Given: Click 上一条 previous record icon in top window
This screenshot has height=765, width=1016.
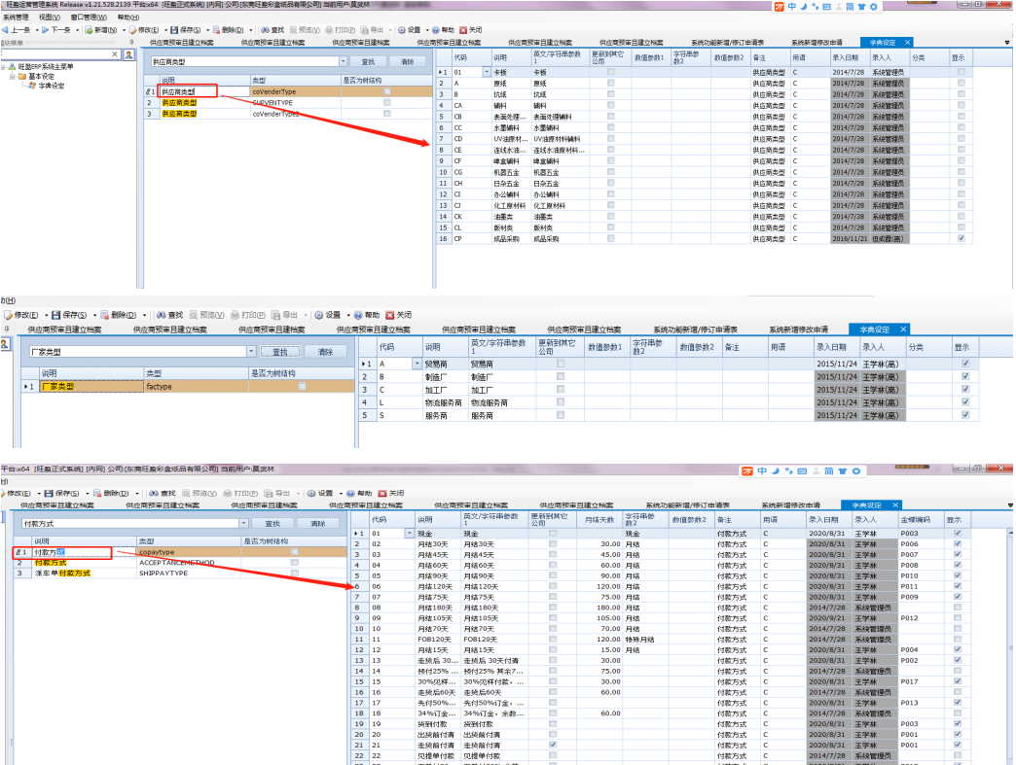Looking at the screenshot, I should coord(5,30).
